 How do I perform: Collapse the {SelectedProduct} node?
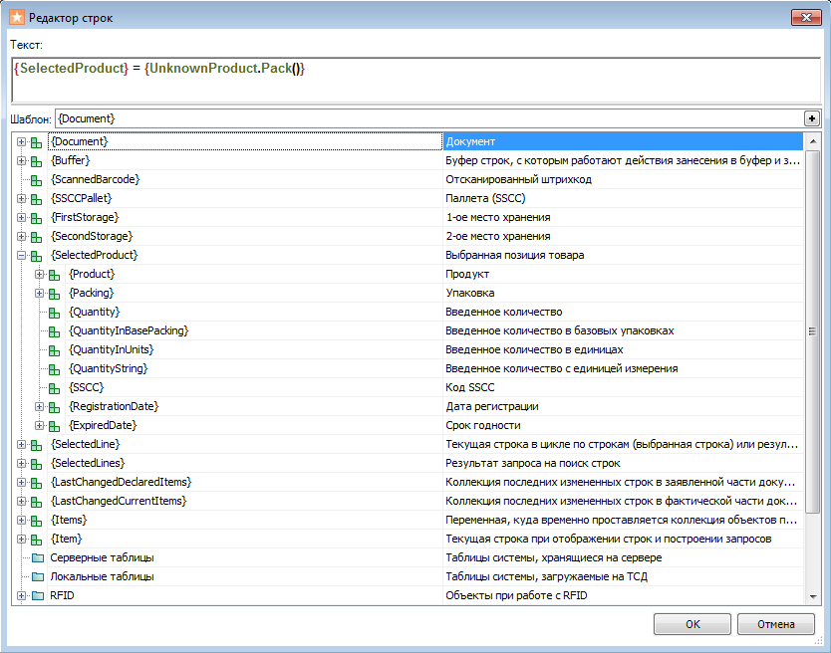(21, 255)
